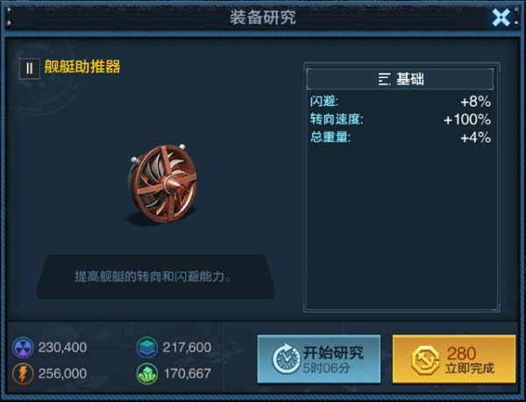Click the tier II badge icon
The width and height of the screenshot is (526, 402).
pos(30,68)
